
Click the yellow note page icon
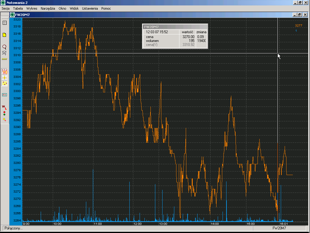click(x=5, y=35)
